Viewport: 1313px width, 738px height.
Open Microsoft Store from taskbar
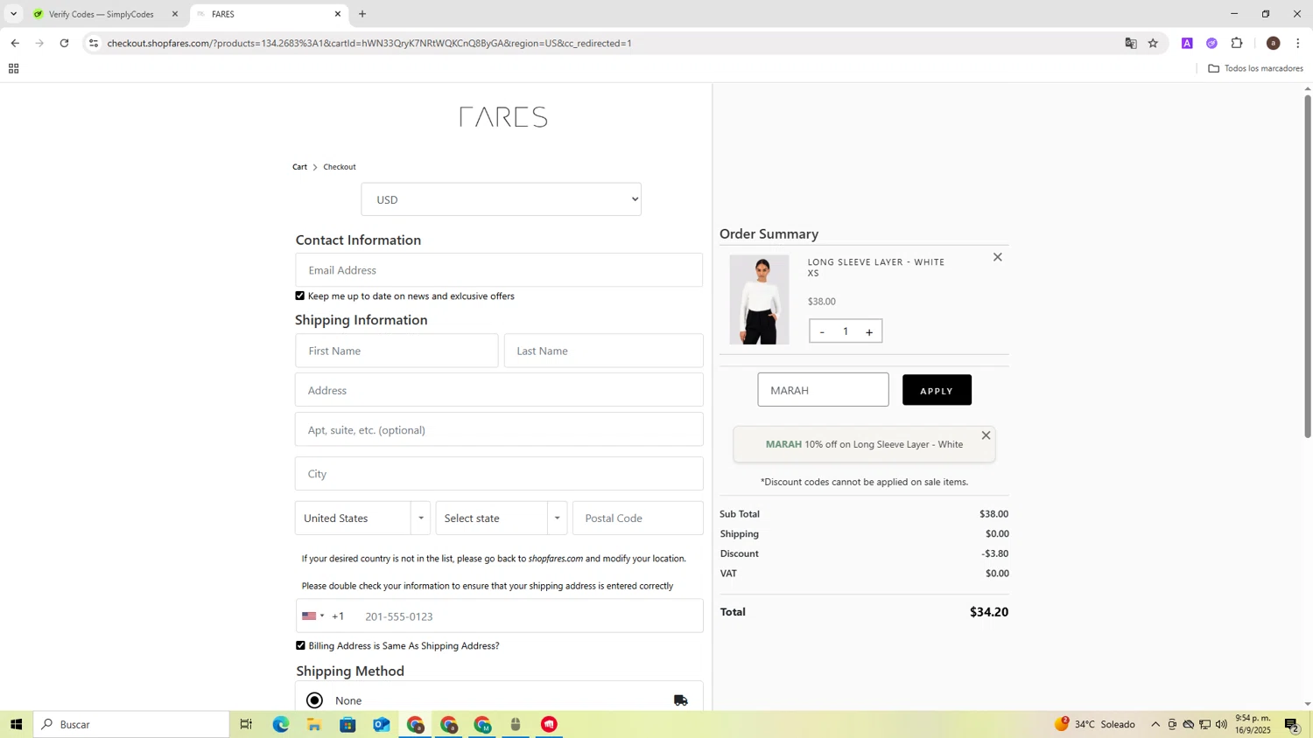click(x=348, y=724)
